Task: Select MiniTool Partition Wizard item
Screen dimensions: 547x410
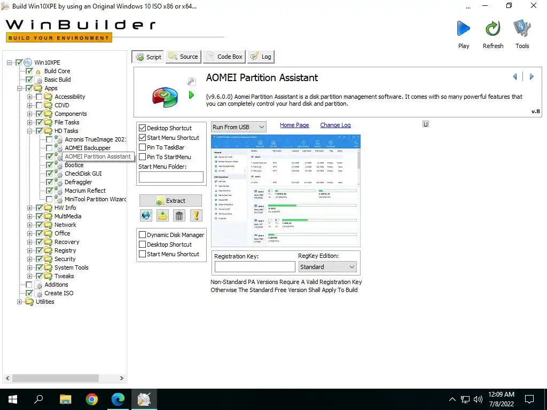Action: (95, 199)
